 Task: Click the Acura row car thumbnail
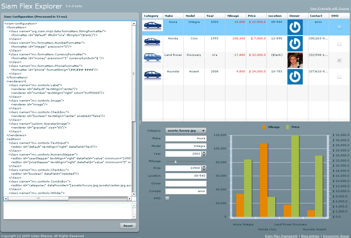click(x=153, y=25)
